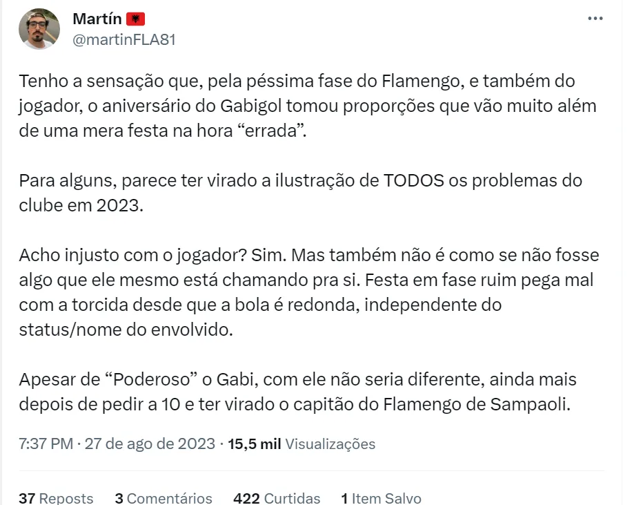641x505 pixels.
Task: Click the paragraph starting "Apesar de"
Action: (x=297, y=392)
